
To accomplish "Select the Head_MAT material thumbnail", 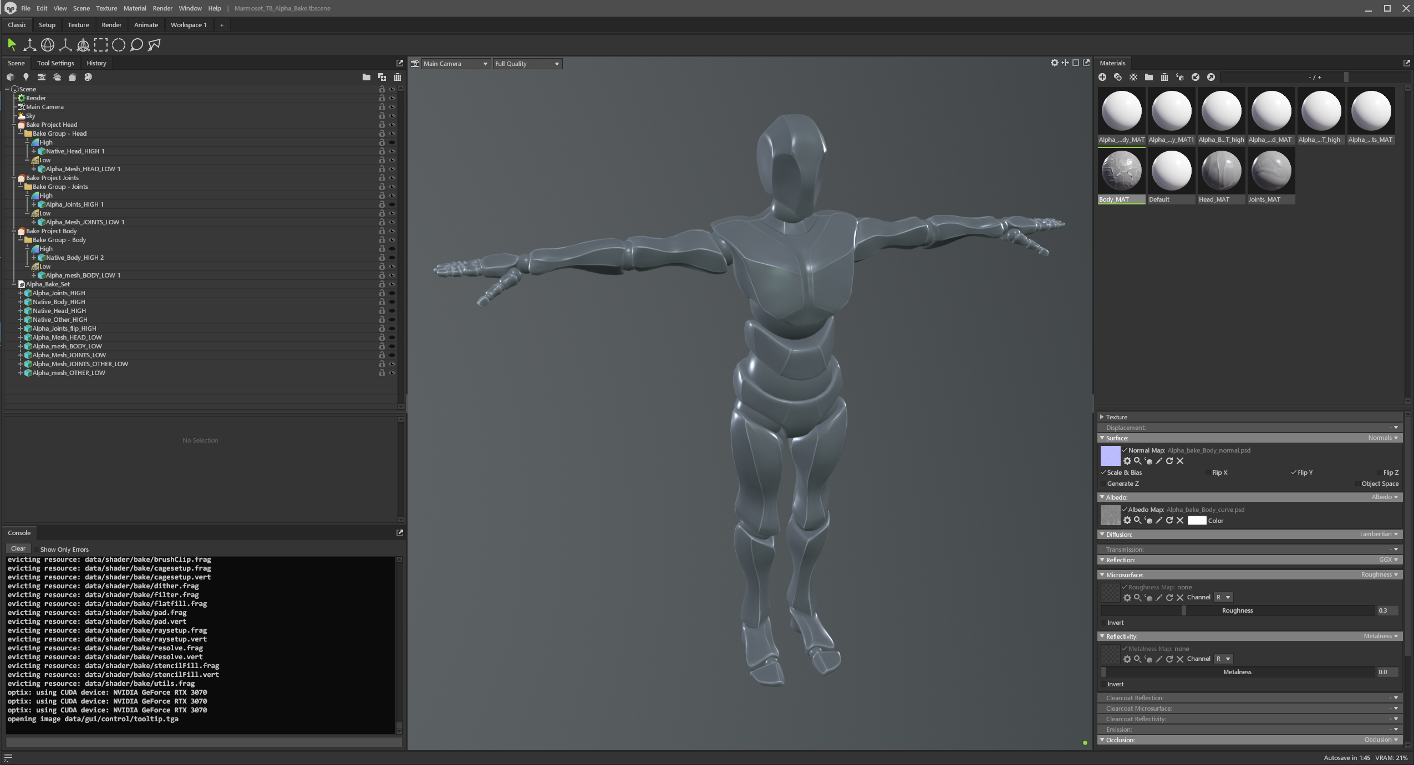I will [1221, 171].
